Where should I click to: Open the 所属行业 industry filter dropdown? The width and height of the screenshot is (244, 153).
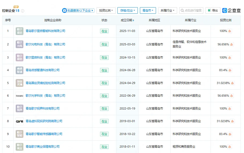[x=167, y=10]
